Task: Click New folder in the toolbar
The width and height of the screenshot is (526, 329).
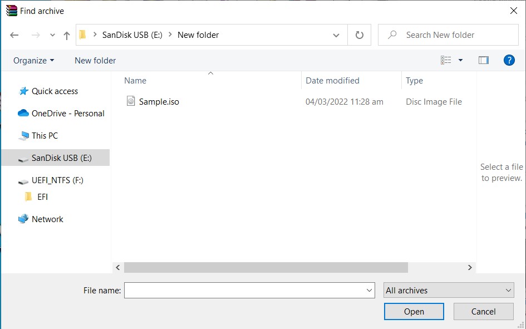Action: [x=95, y=61]
